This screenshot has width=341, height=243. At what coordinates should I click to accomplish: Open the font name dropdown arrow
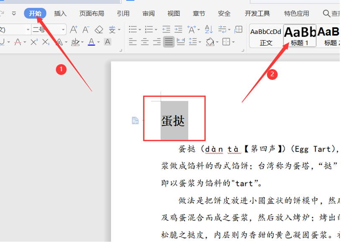coord(28,29)
